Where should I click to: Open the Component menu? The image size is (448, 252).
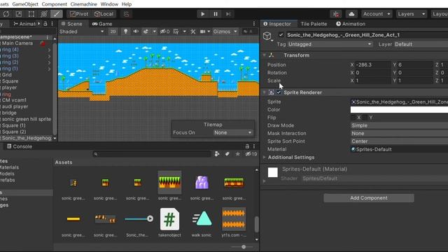(55, 4)
